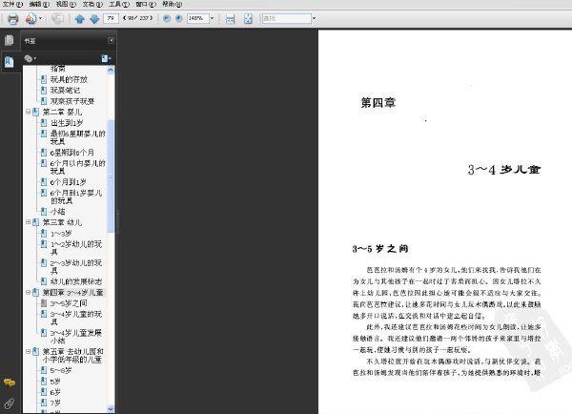The width and height of the screenshot is (572, 414).
Task: Select bookmark 第四章 3~4岁儿童
Action: pos(73,292)
